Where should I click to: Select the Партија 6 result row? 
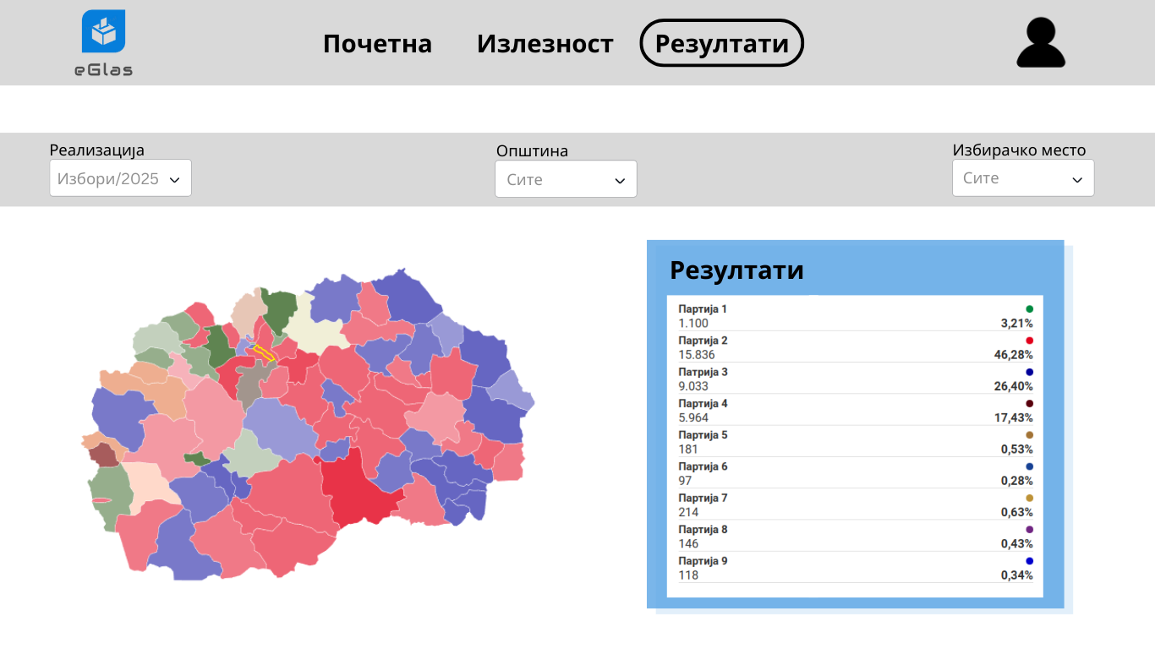pyautogui.click(x=855, y=473)
